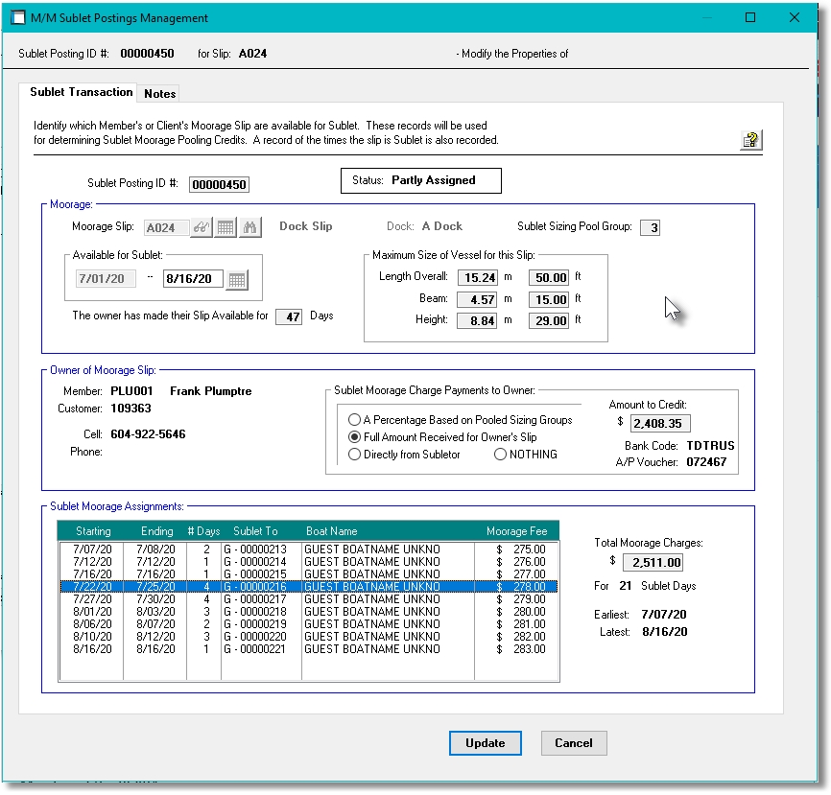Screen dimensions: 831x795
Task: Open the moorage slip lookup eyeglasses icon
Action: pyautogui.click(x=202, y=227)
